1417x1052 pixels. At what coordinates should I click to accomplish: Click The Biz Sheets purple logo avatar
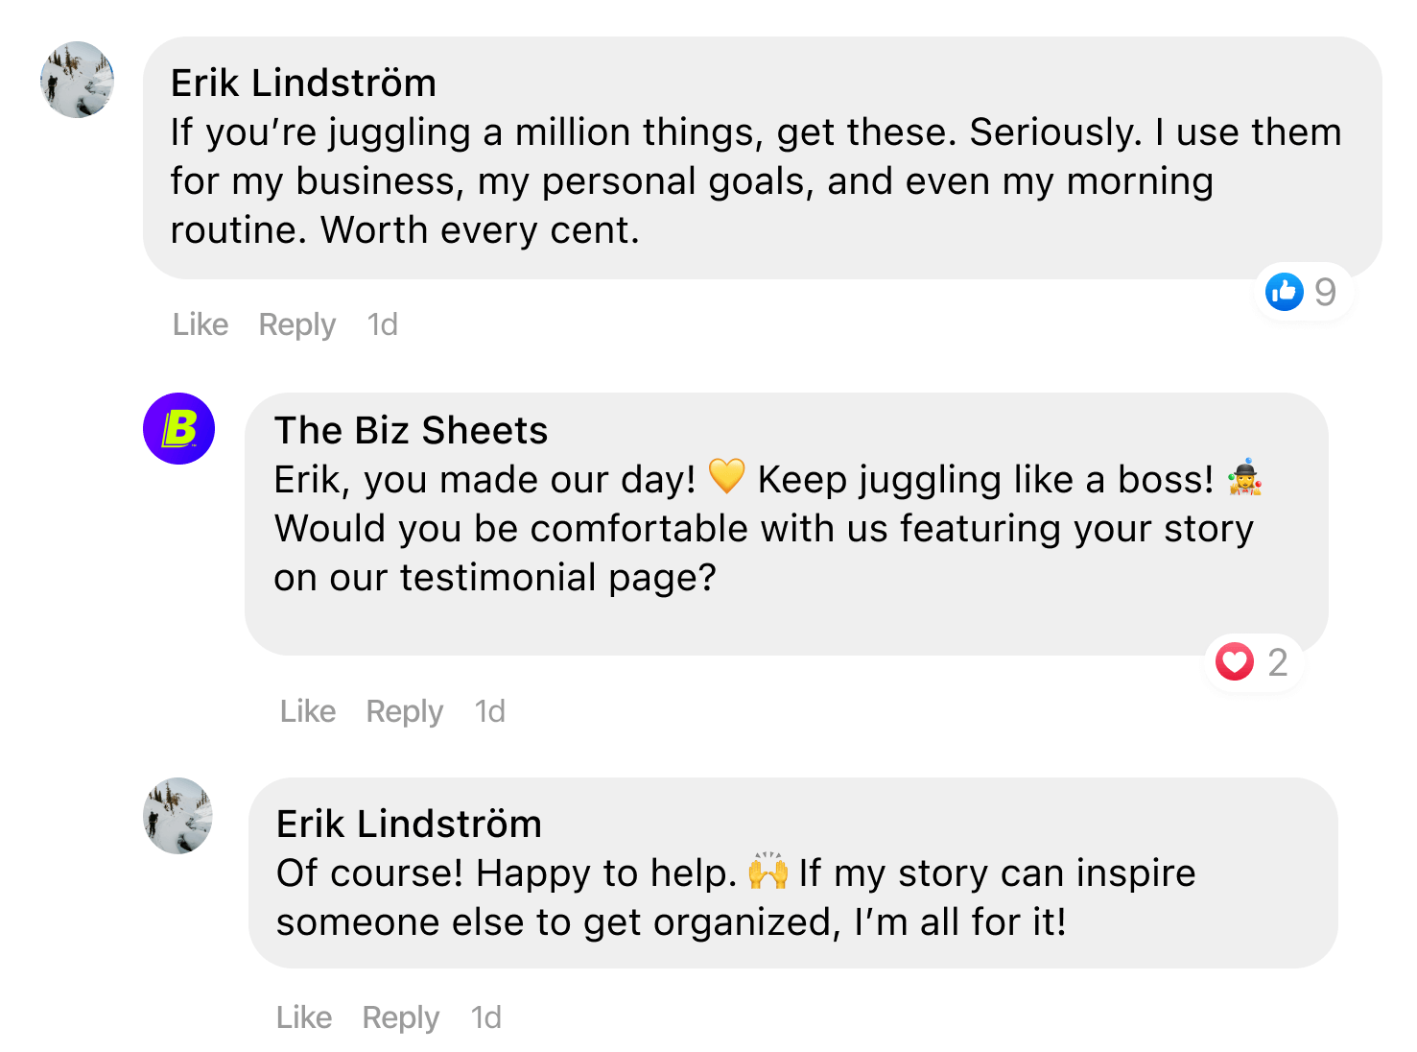pos(179,429)
